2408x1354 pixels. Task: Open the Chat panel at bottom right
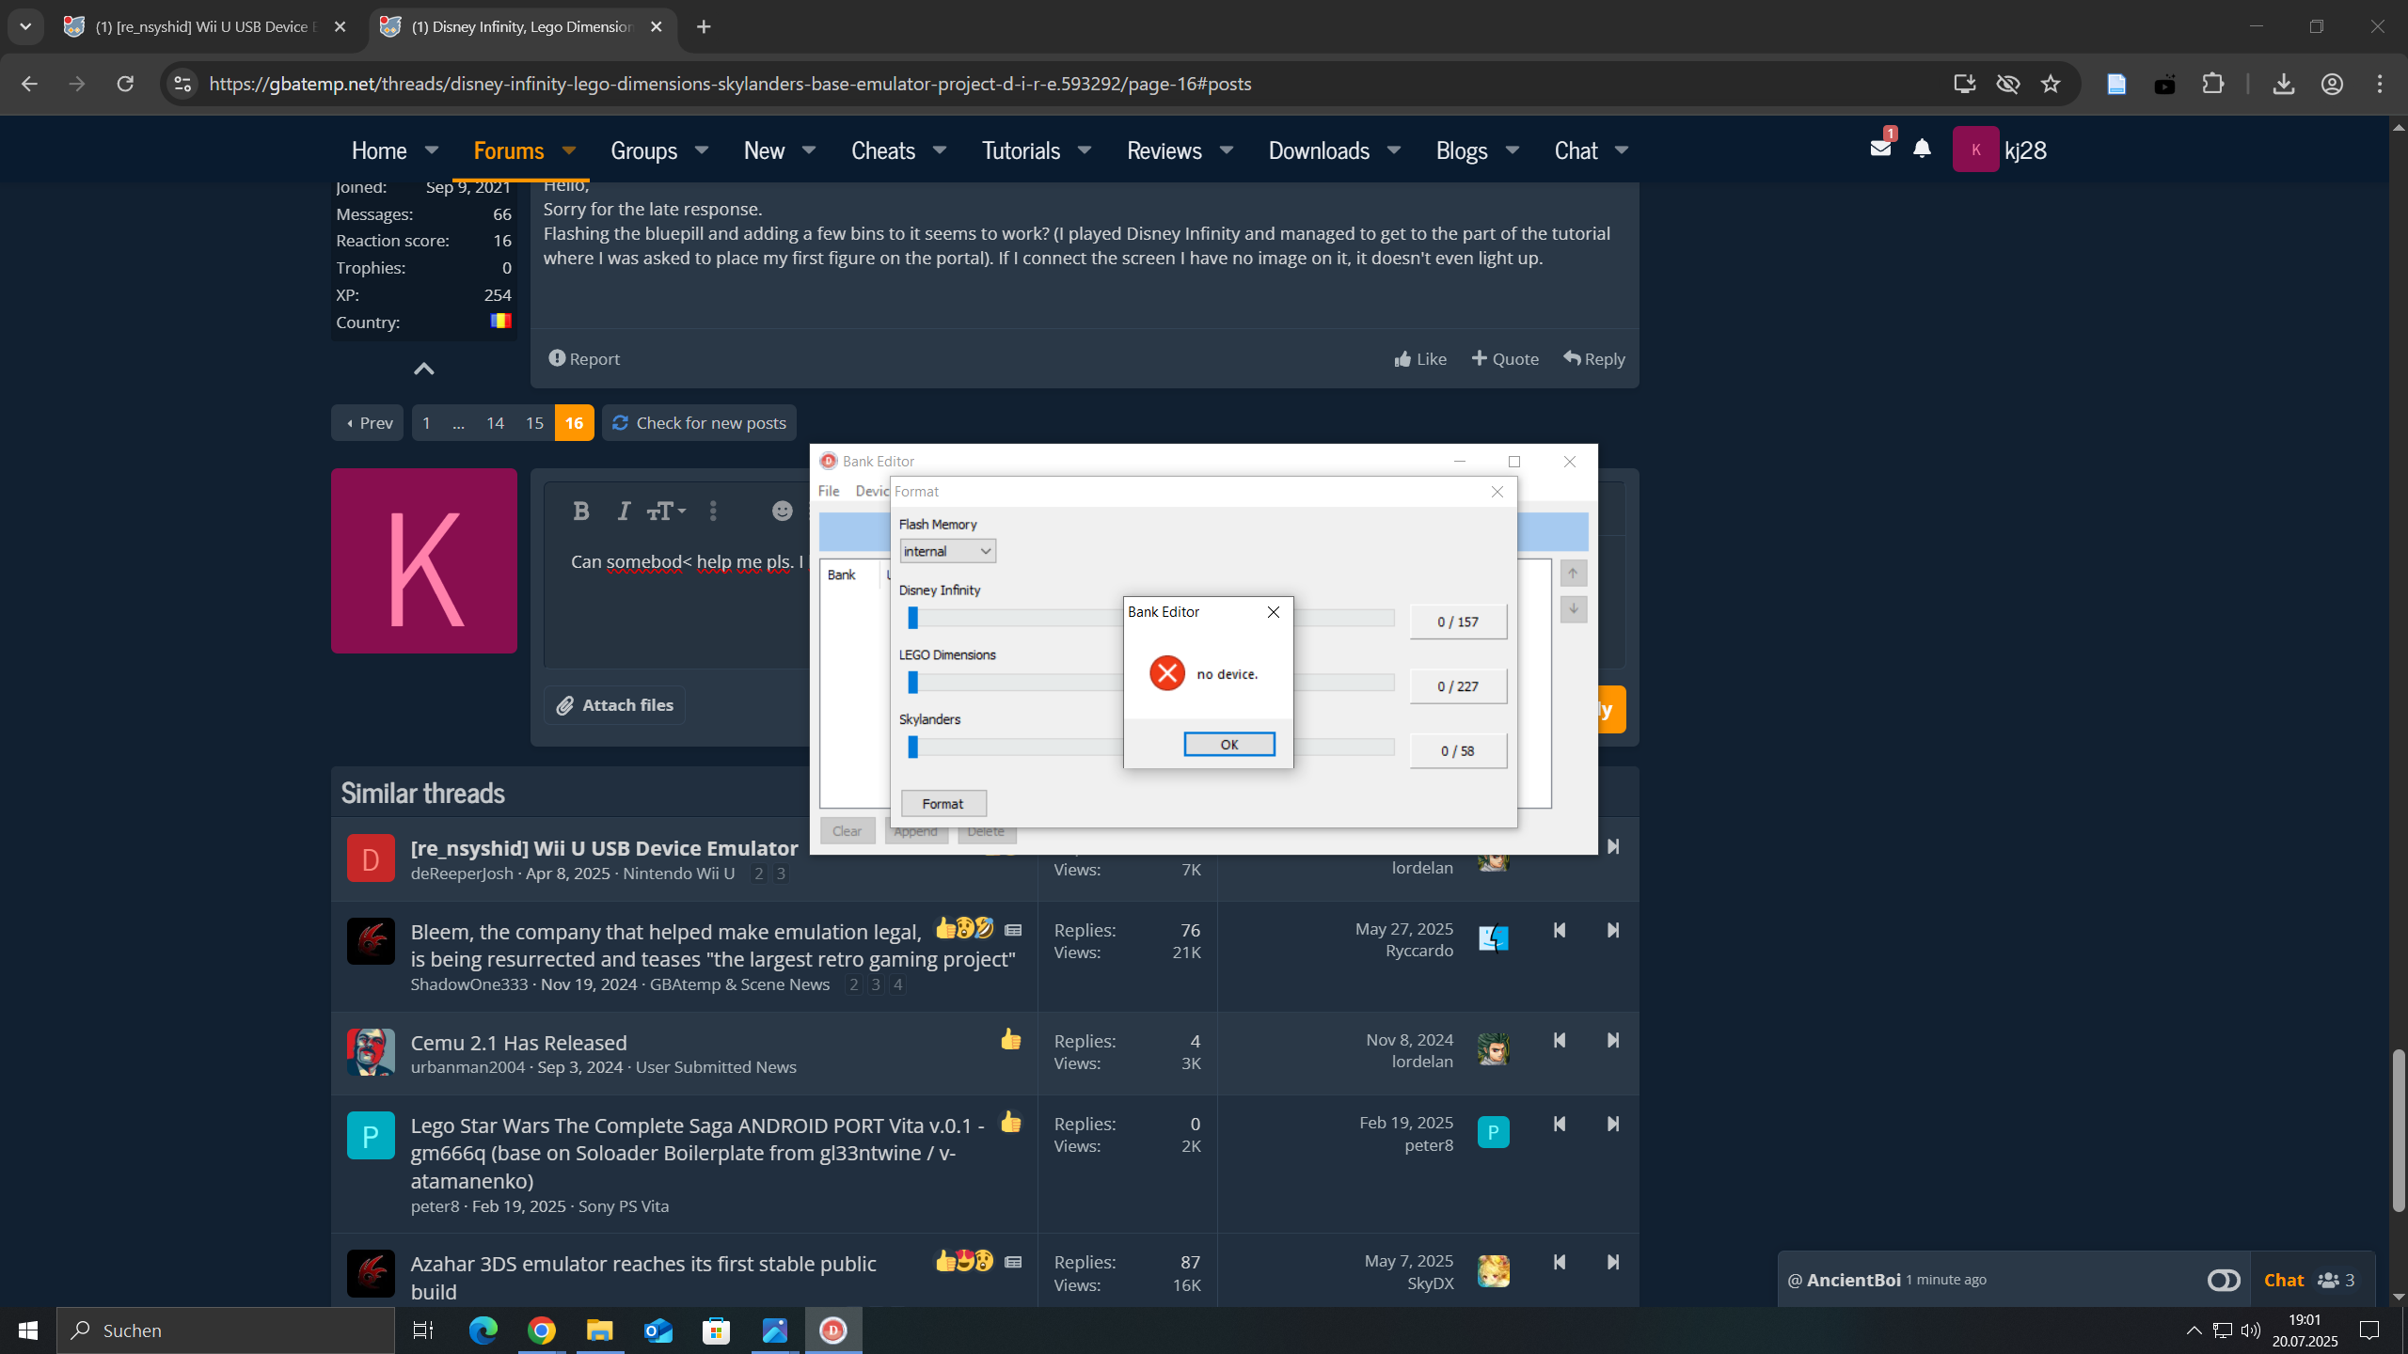tap(2283, 1280)
